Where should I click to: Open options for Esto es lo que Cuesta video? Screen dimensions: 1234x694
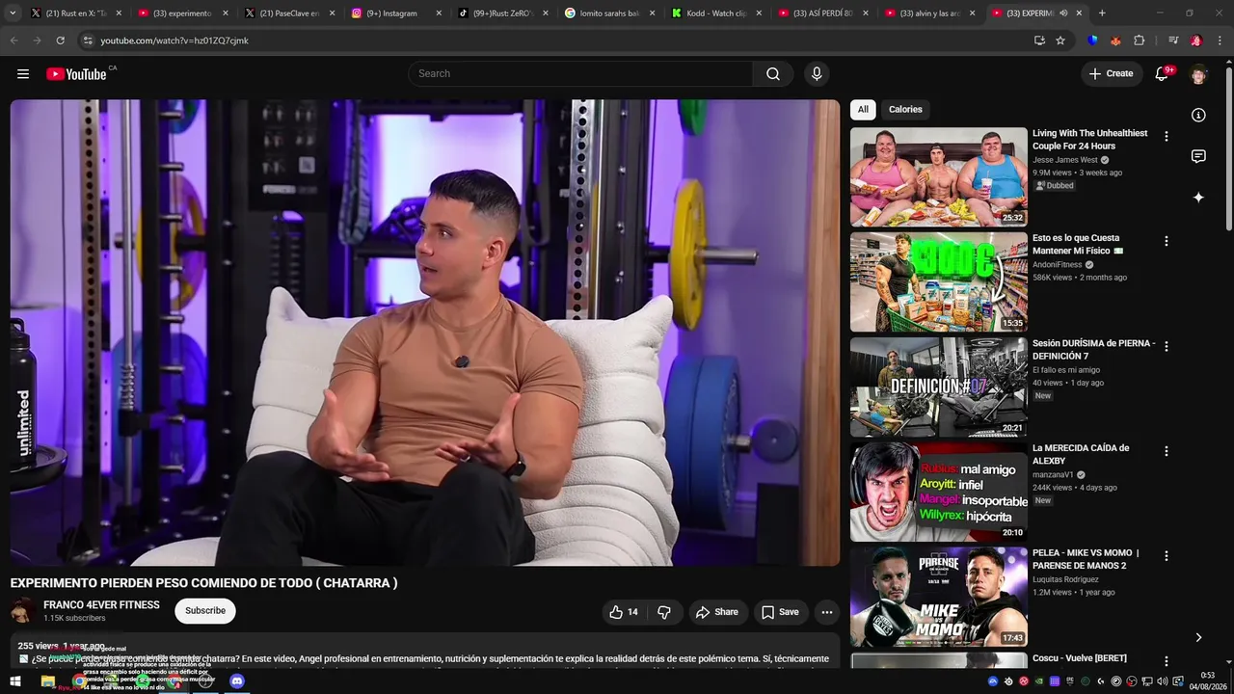(1166, 241)
